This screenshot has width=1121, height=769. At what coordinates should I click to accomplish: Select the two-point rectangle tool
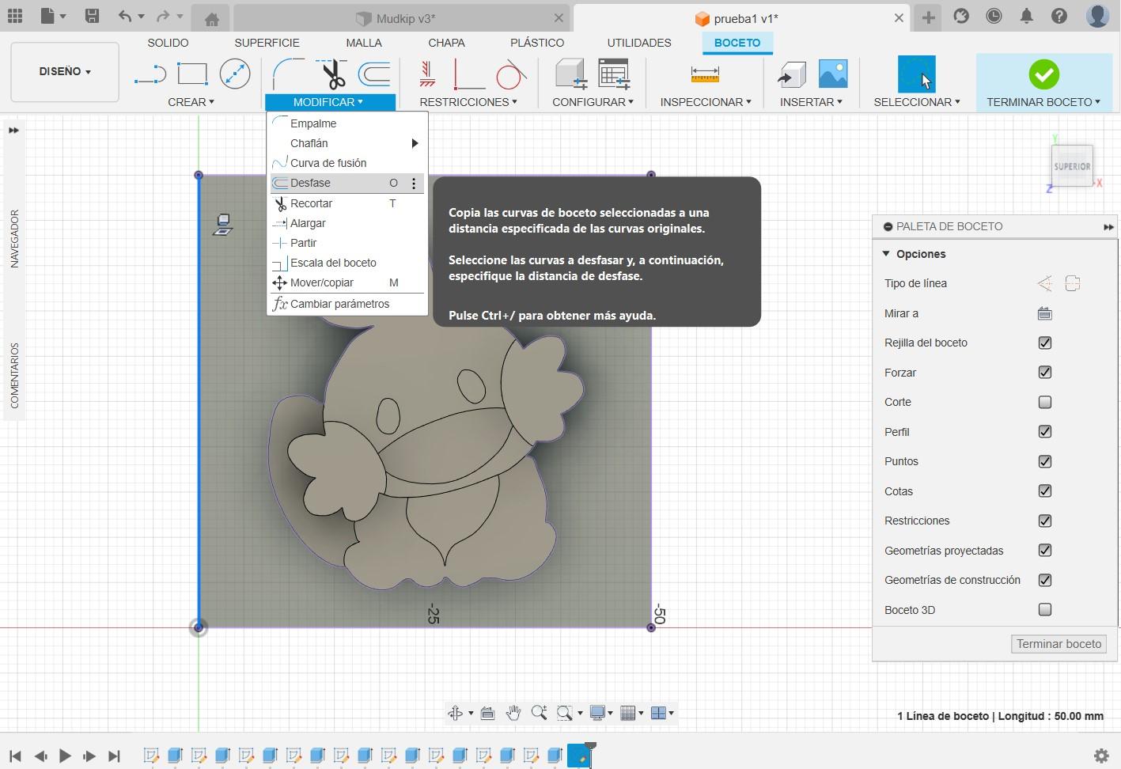tap(192, 74)
